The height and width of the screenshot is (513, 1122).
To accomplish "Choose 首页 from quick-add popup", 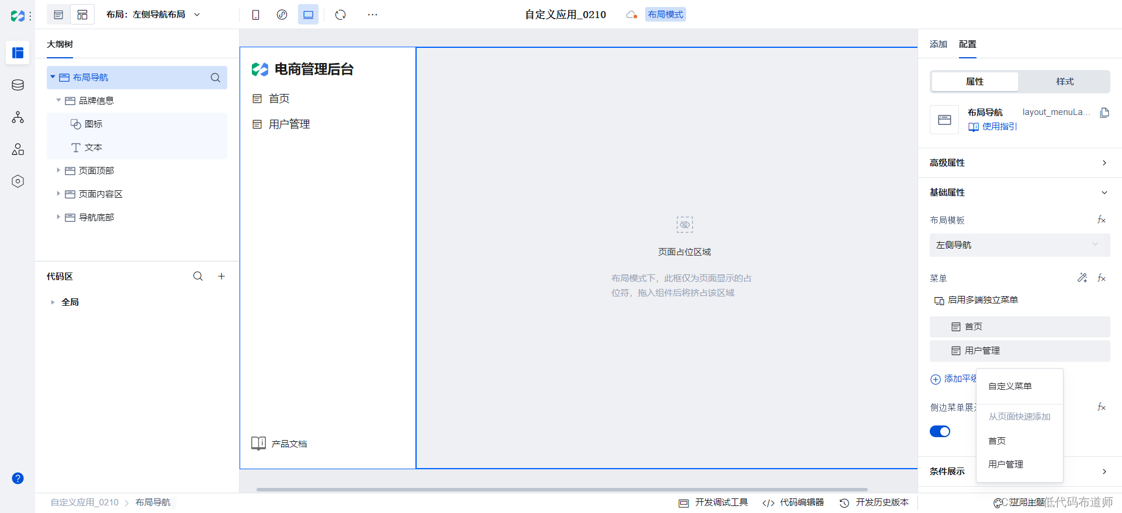I will [x=1020, y=441].
